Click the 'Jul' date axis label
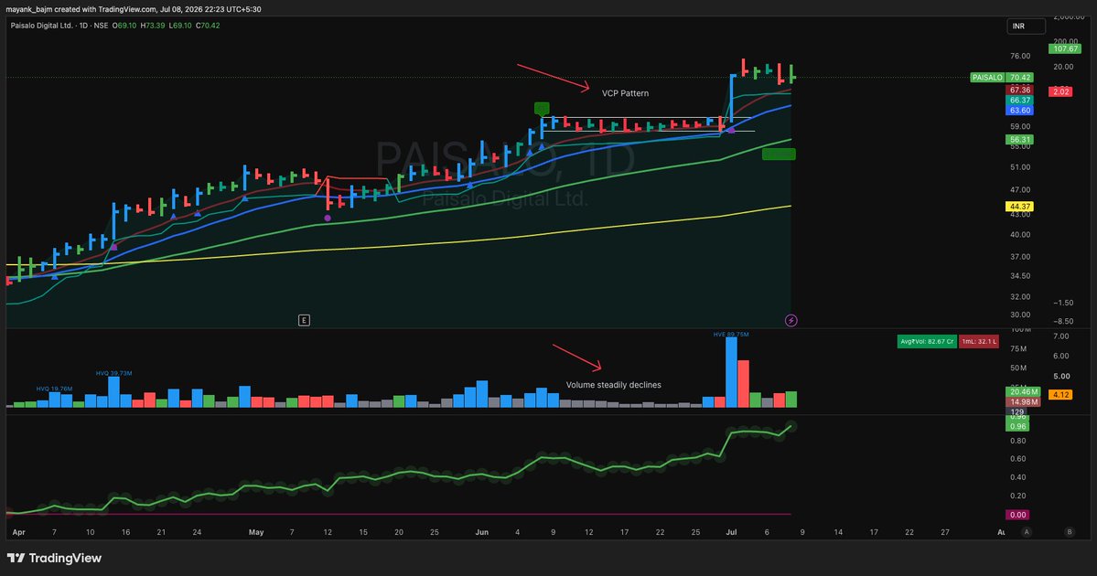This screenshot has height=576, width=1097. click(x=731, y=532)
